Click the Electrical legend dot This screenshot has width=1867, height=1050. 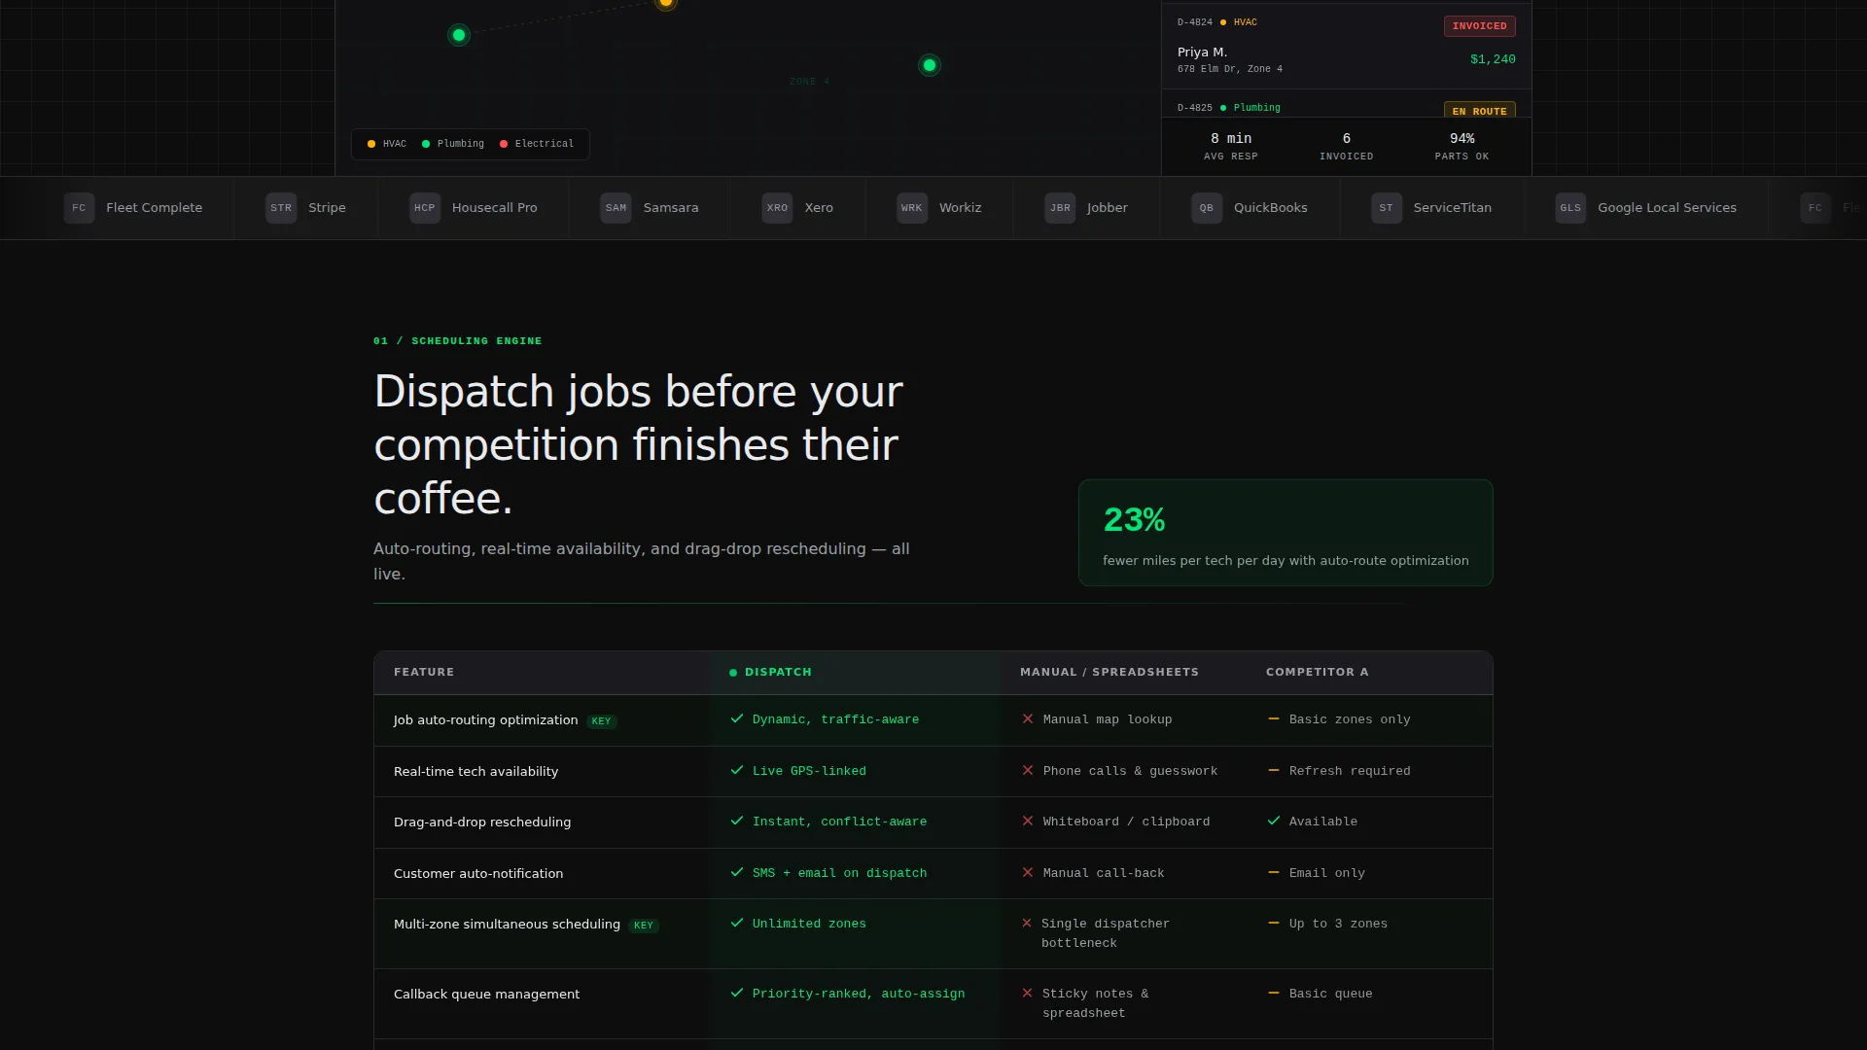pos(504,144)
